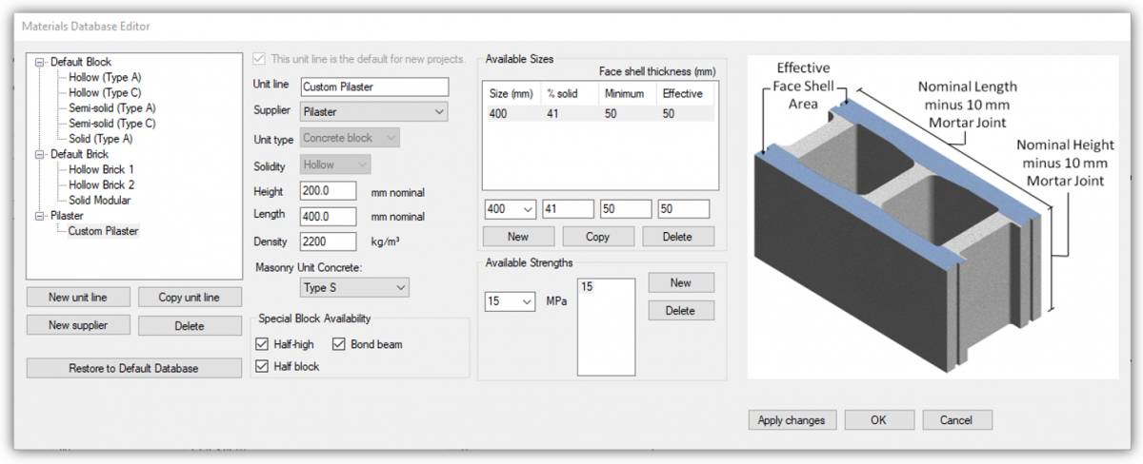Click Copy under Available Sizes

coord(597,237)
